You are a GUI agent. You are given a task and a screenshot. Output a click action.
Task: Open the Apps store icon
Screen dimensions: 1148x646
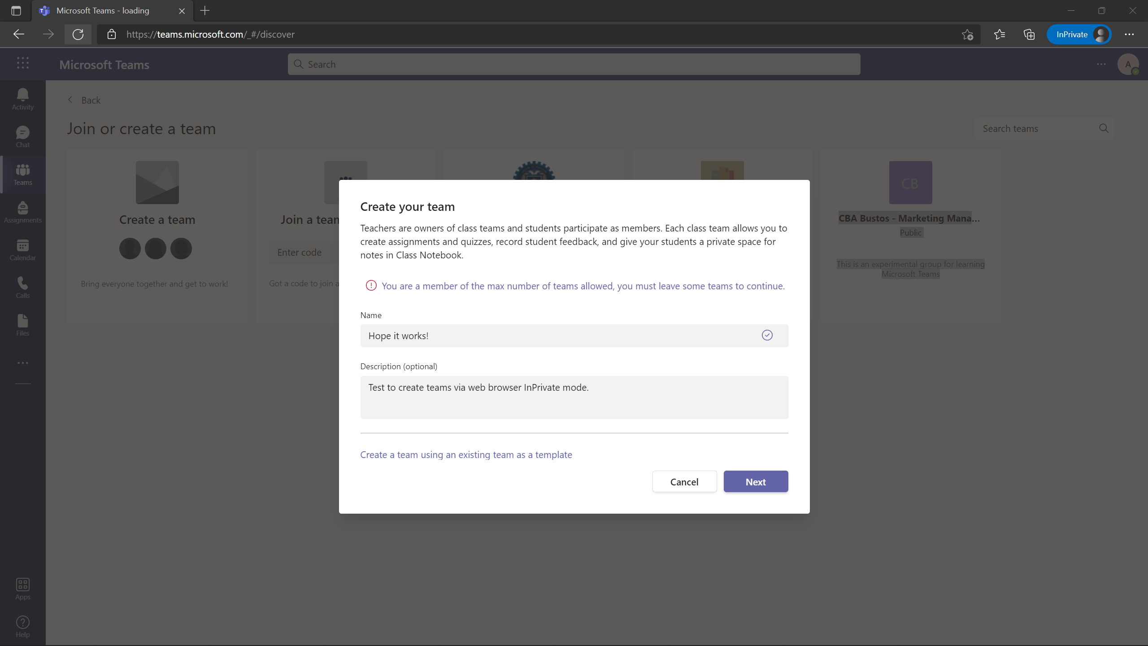click(22, 589)
